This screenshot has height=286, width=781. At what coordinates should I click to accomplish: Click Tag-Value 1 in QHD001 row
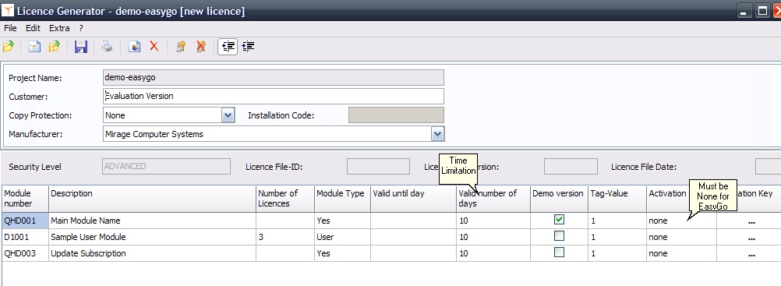pyautogui.click(x=617, y=221)
